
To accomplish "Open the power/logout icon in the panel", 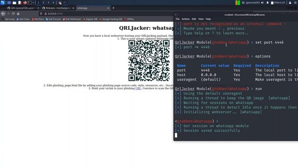I will coord(295,3).
